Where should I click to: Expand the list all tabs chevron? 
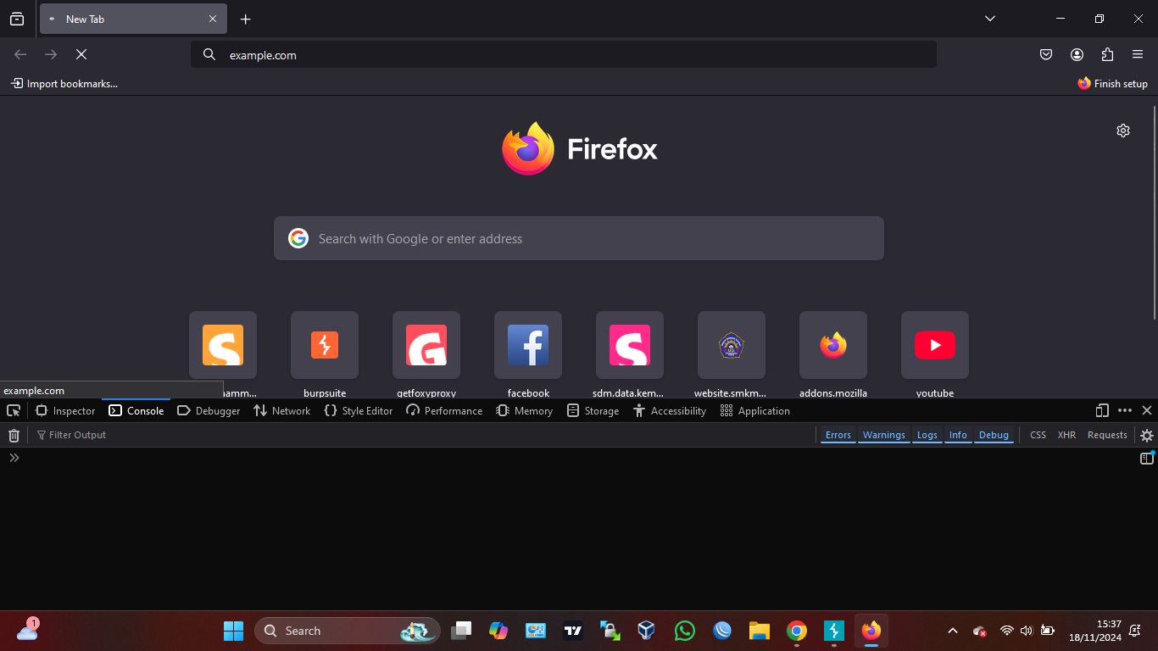(x=990, y=19)
